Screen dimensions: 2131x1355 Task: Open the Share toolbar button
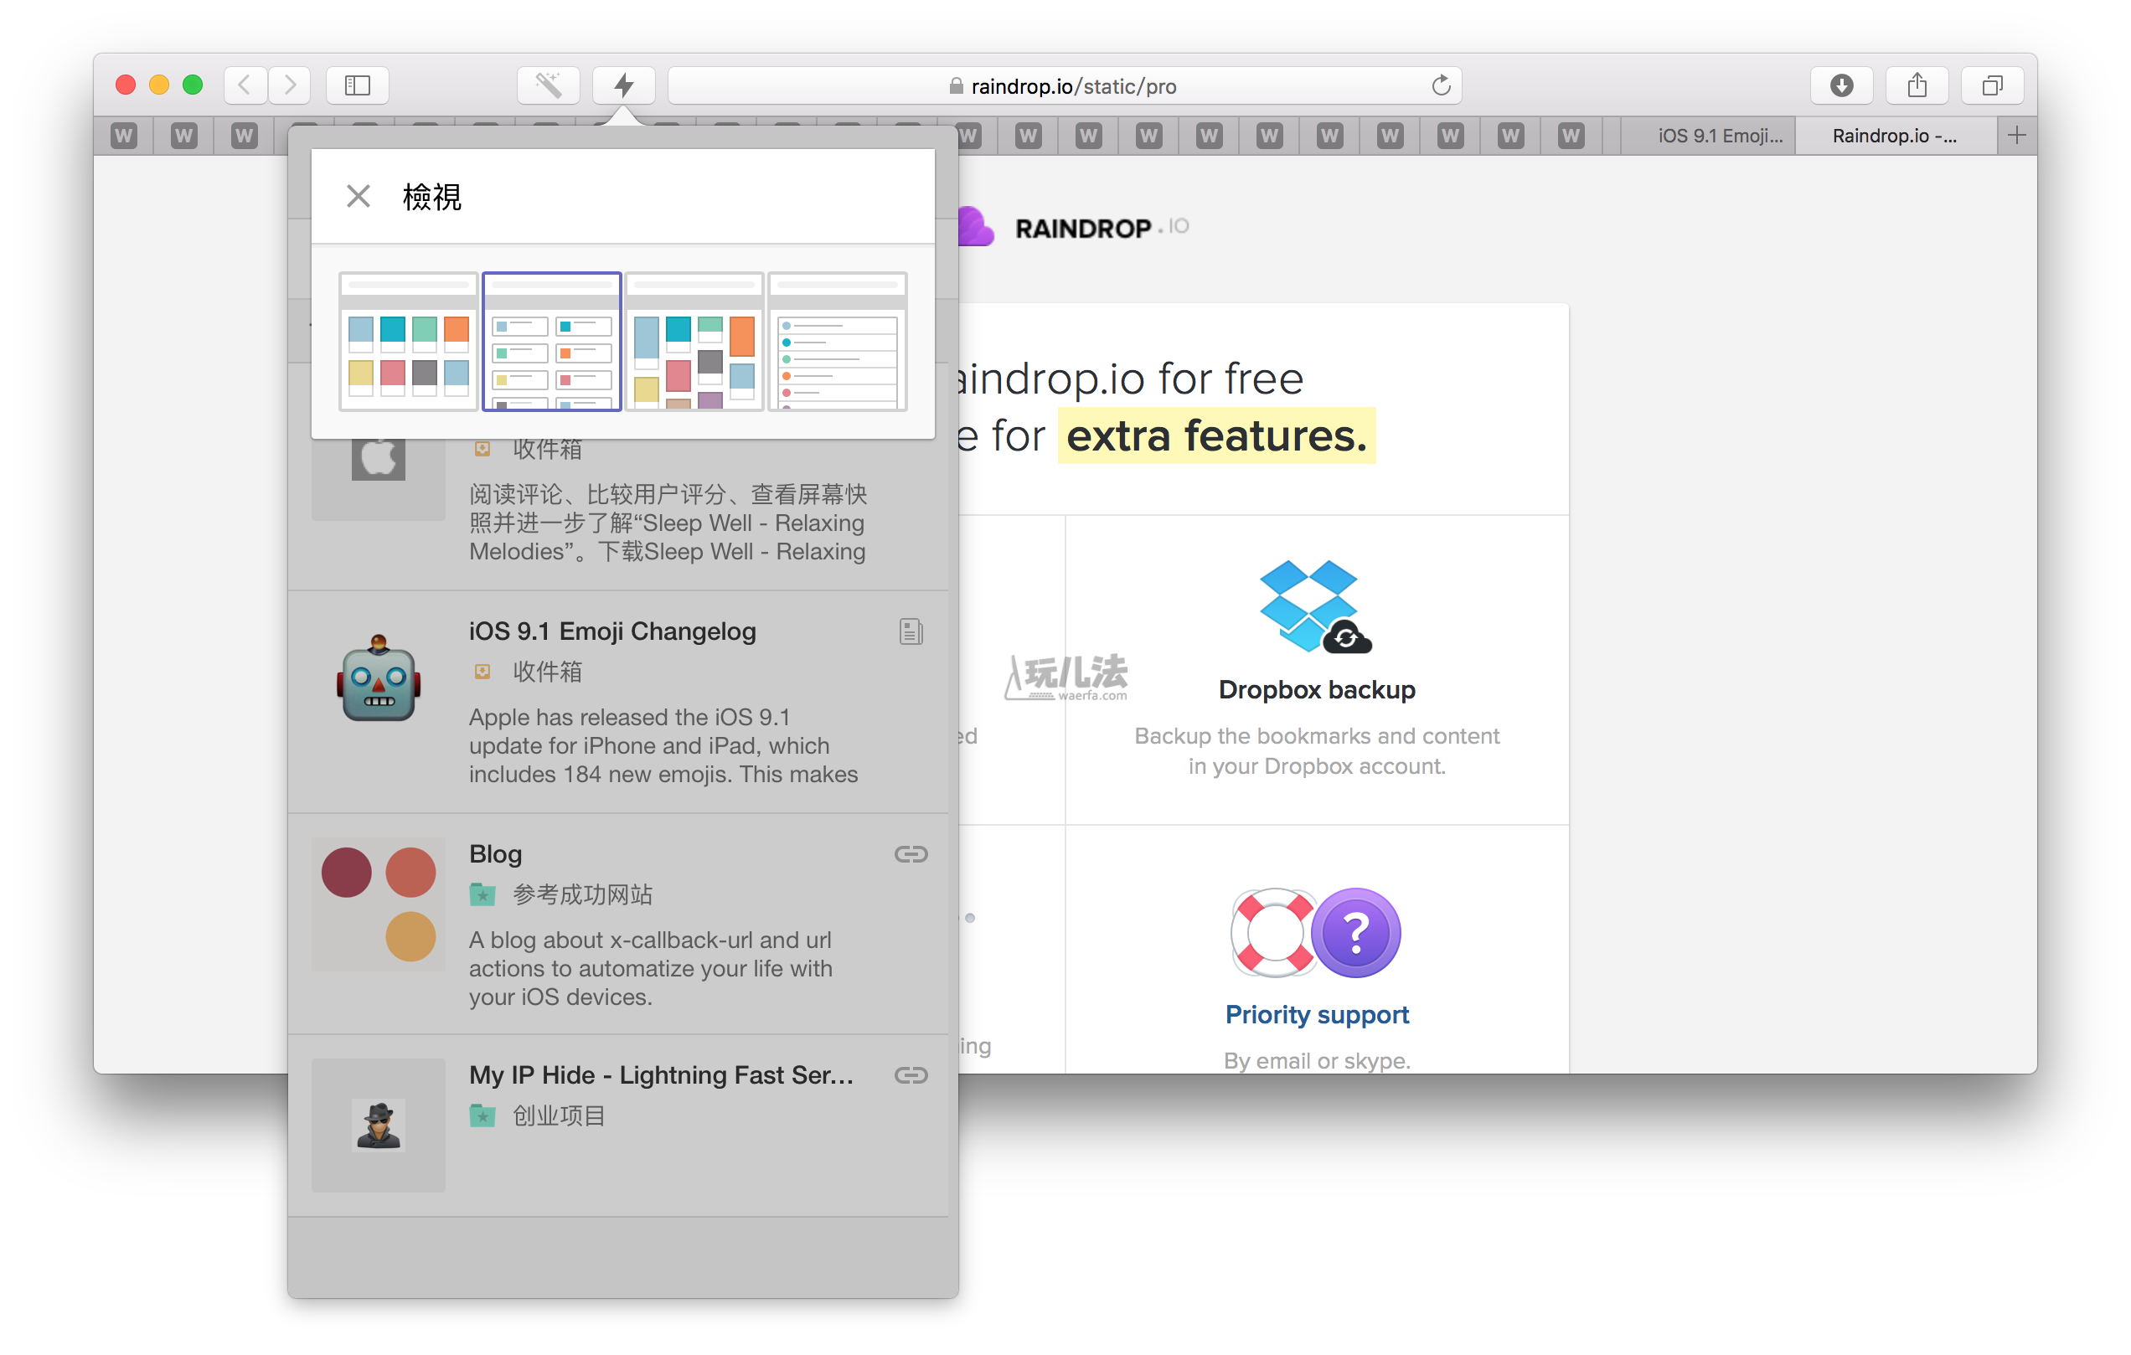pos(1917,85)
